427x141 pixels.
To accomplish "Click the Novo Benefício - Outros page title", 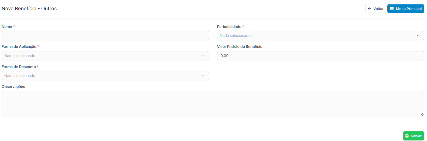I will click(29, 9).
